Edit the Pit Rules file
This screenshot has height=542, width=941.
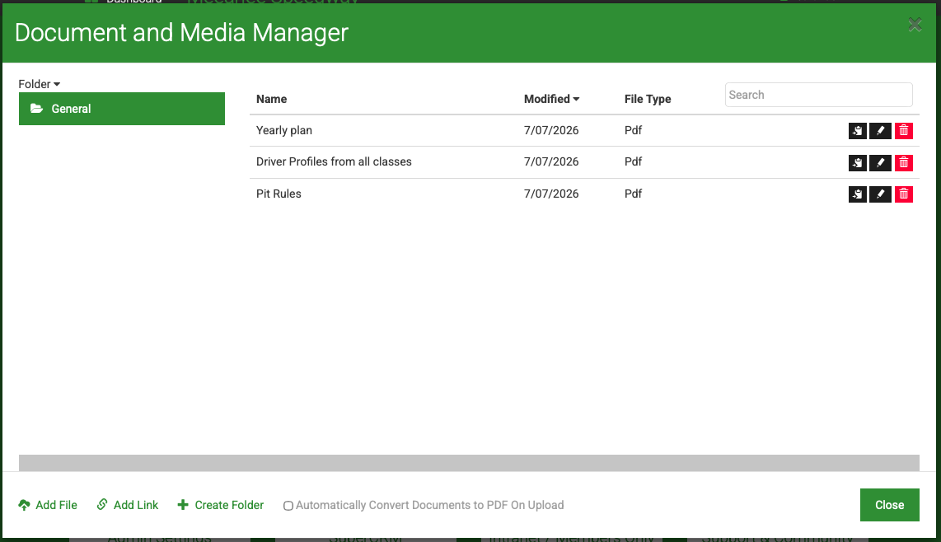880,194
